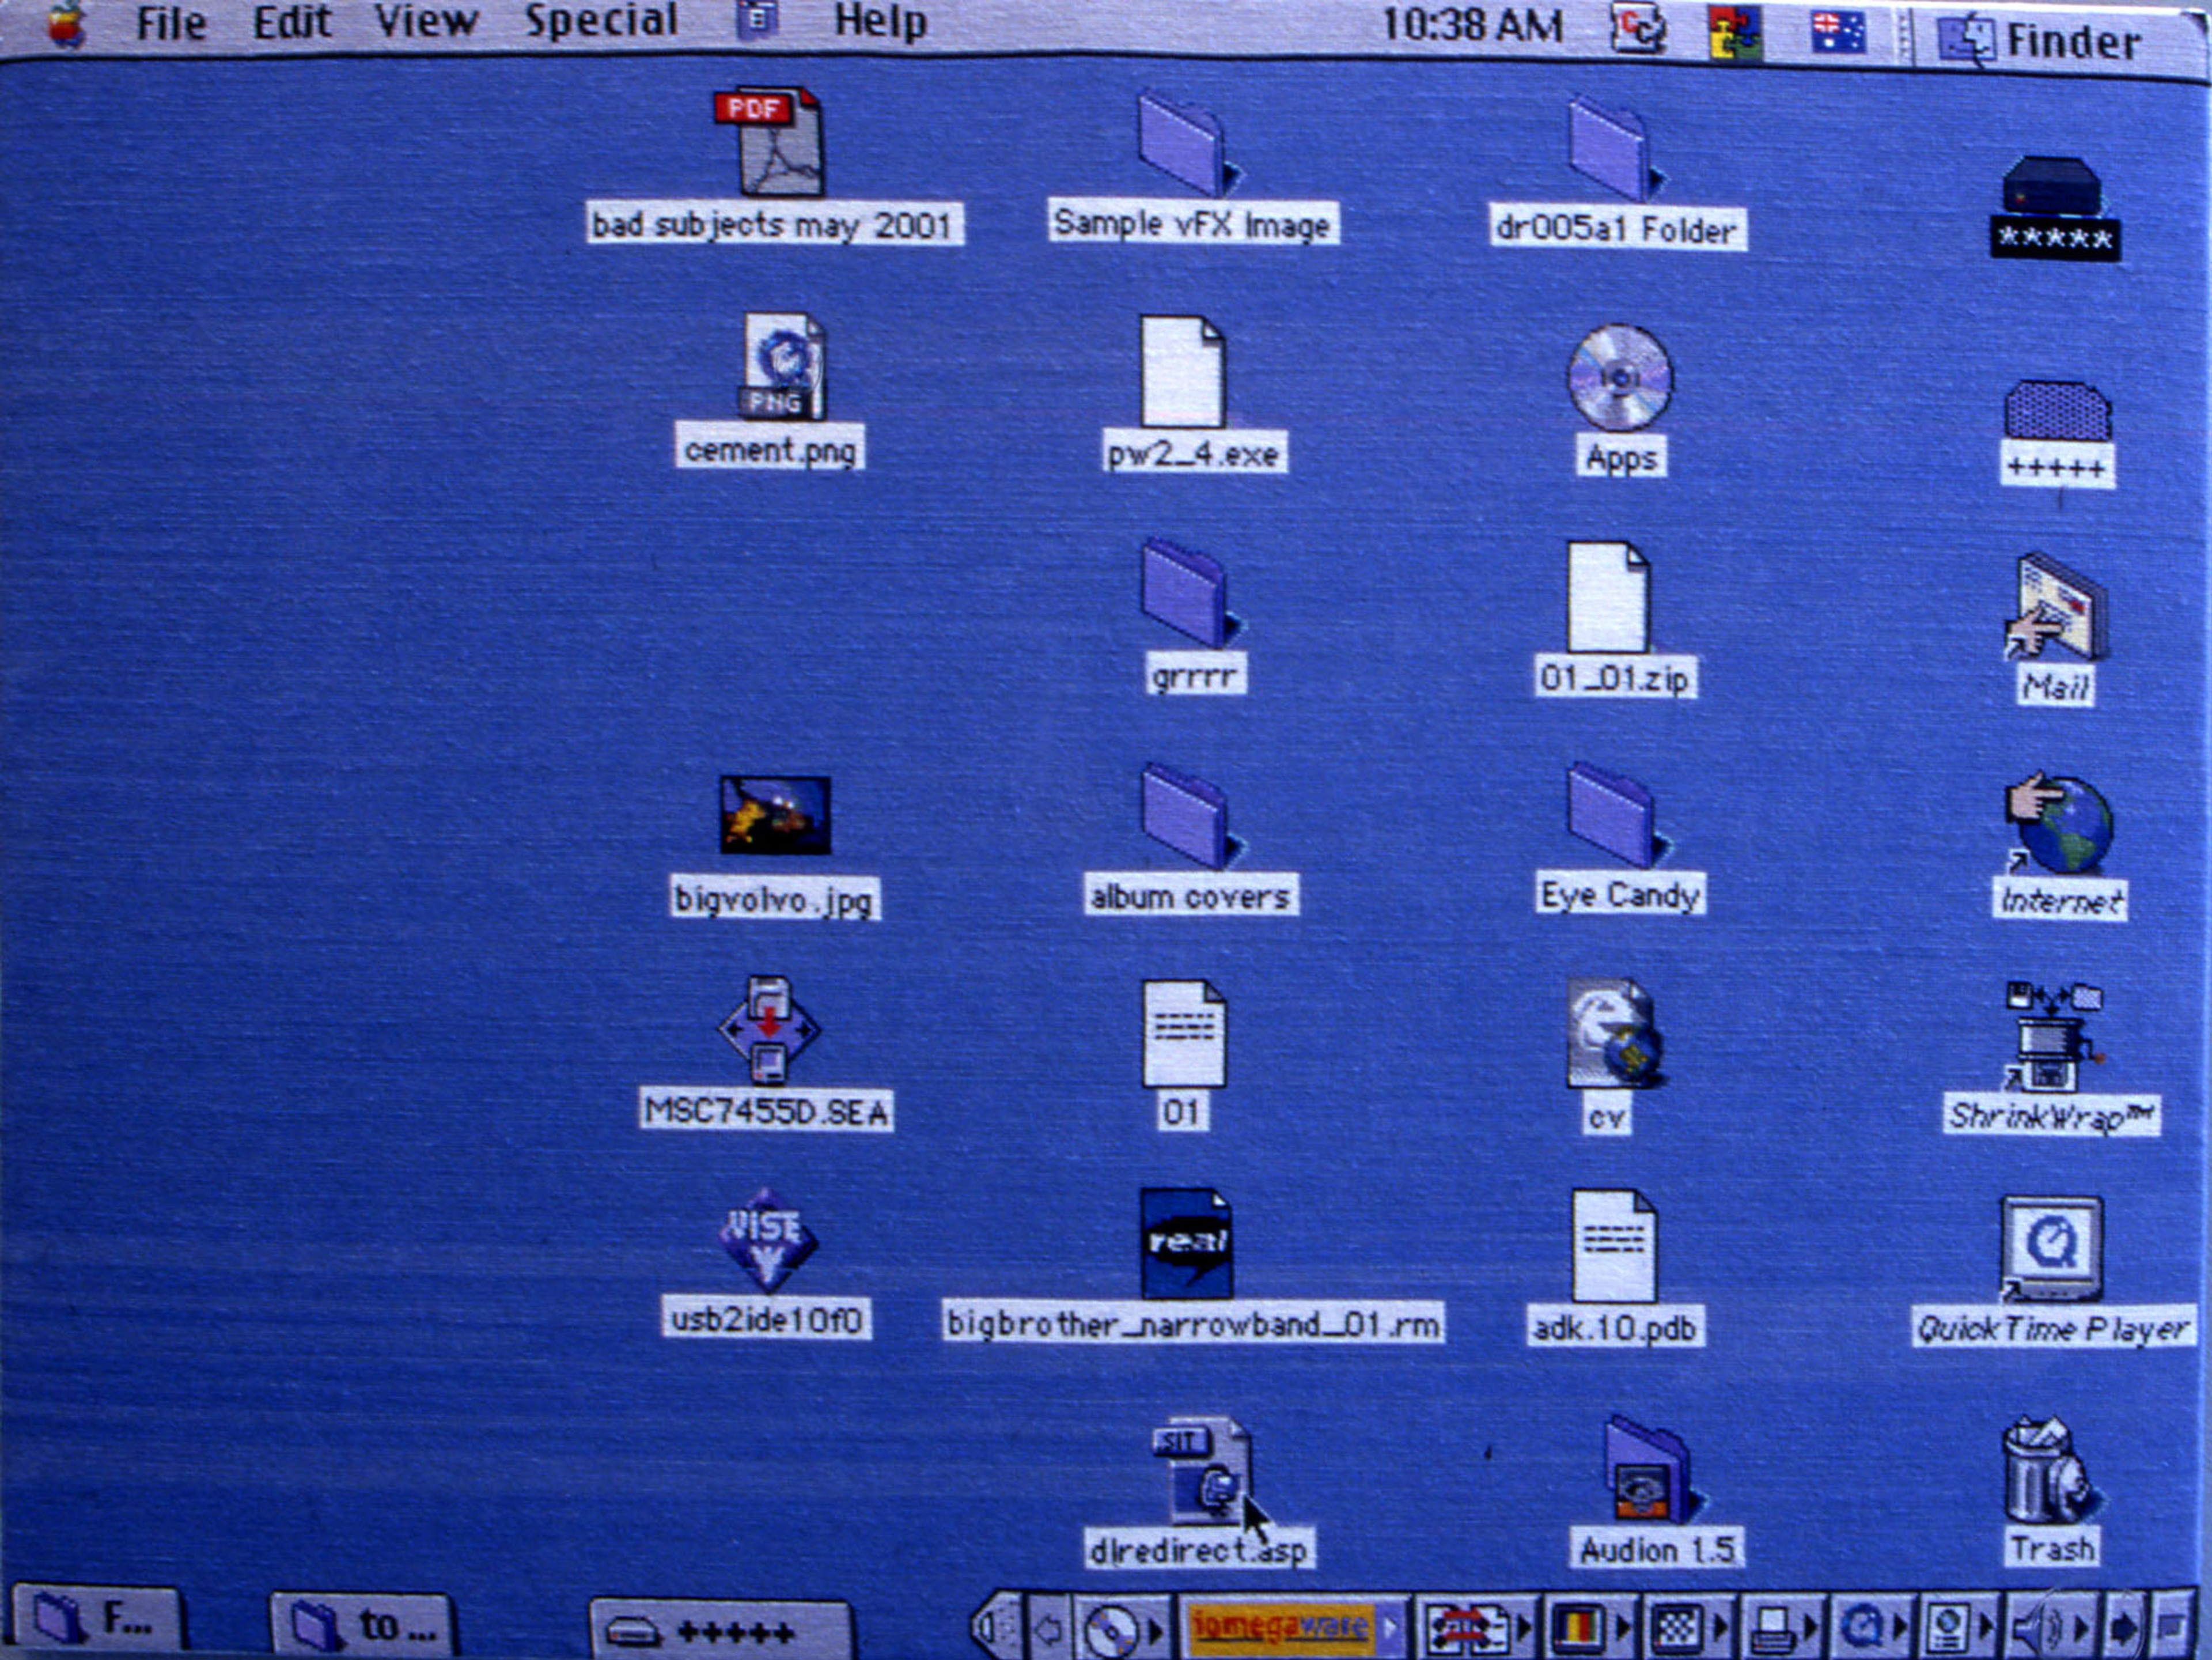Open the Edit menu
Viewport: 2212px width, 1660px height.
[x=291, y=22]
